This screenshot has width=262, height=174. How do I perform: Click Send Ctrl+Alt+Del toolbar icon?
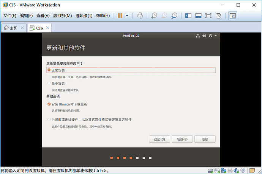[140, 16]
